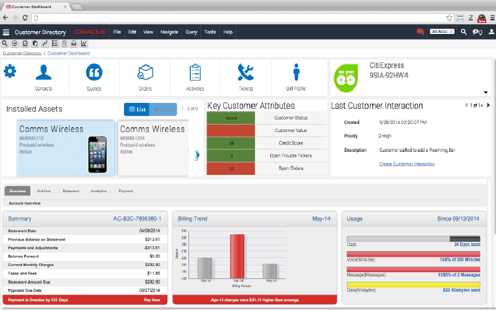Click the yellow Data kilobytes usage bar
The image size is (496, 310).
tap(414, 285)
